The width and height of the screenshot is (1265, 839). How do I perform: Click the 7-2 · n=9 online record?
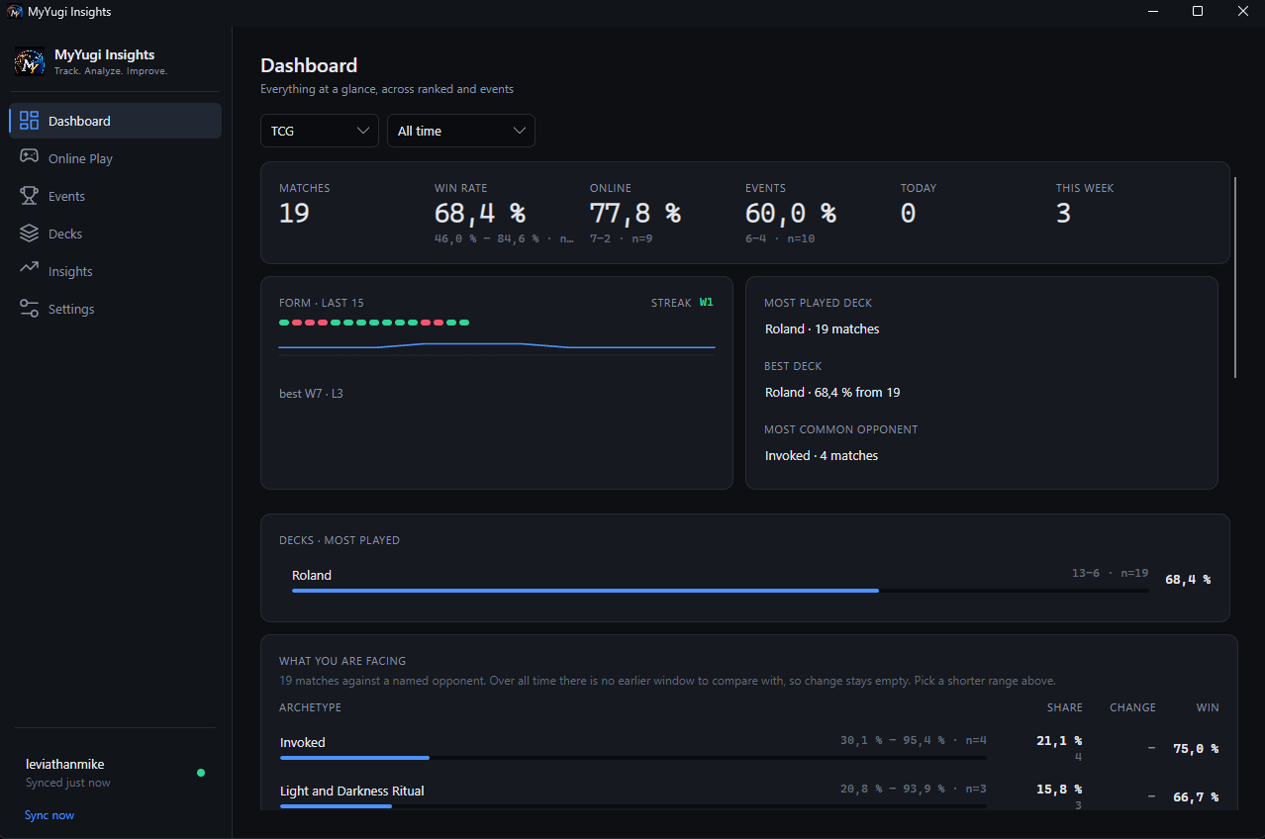click(620, 238)
